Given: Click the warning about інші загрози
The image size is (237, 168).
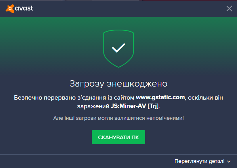Looking at the screenshot, I should coord(118,118).
